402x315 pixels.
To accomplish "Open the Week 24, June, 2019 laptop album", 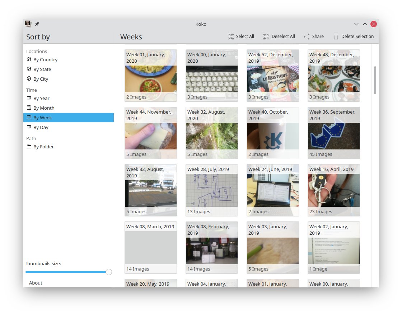I will tap(272, 190).
